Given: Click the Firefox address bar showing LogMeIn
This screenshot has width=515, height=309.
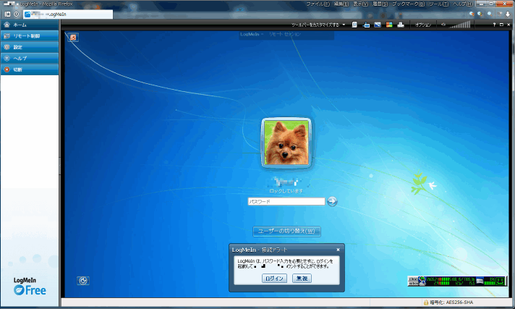Looking at the screenshot, I should click(68, 14).
